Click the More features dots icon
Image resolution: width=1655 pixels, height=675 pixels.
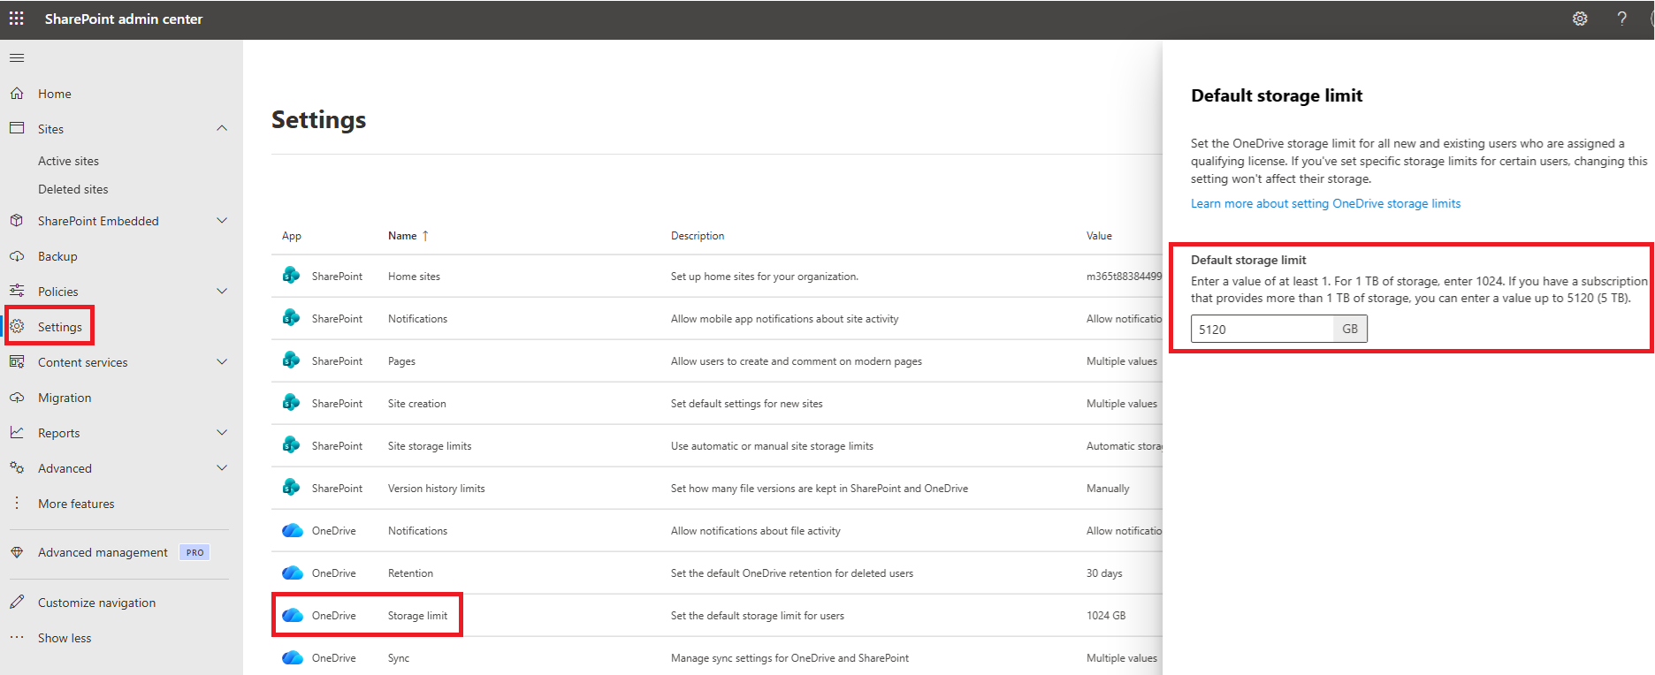click(x=17, y=503)
